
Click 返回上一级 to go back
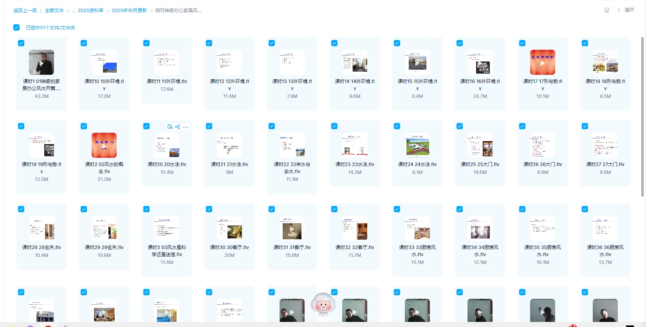click(25, 11)
